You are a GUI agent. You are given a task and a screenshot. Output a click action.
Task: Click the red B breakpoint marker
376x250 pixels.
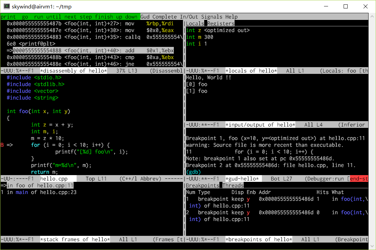pyautogui.click(x=2, y=145)
